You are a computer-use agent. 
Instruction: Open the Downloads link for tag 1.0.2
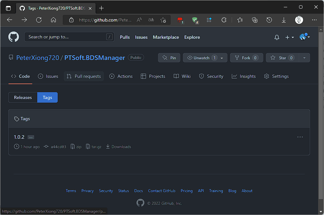point(119,146)
